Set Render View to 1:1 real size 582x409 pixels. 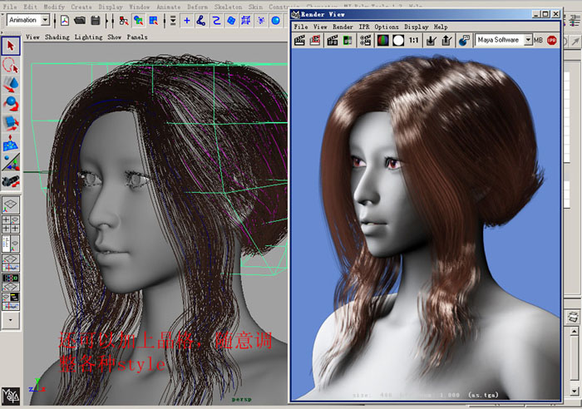point(414,40)
